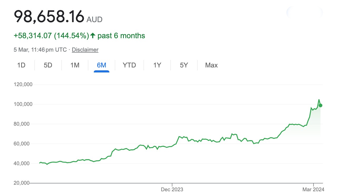Screen dimensions: 342x196
Task: Click the Mar 2024 axis marker
Action: (313, 189)
